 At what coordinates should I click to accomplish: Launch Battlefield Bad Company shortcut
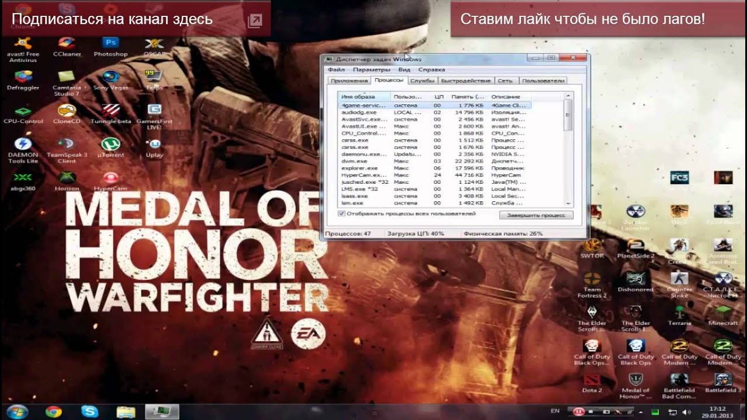coord(679,386)
